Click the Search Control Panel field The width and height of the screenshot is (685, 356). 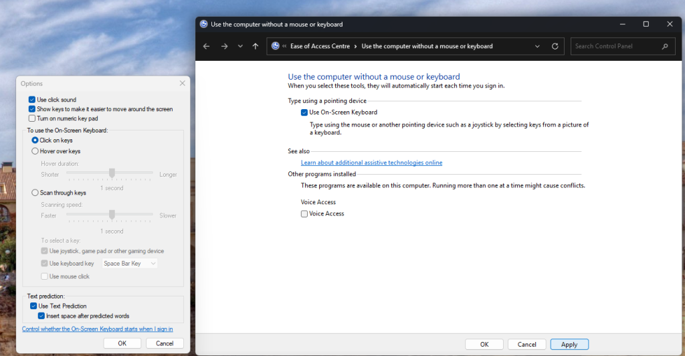pos(615,46)
